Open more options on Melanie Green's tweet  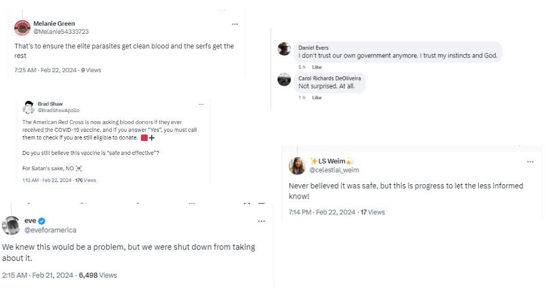[x=235, y=24]
